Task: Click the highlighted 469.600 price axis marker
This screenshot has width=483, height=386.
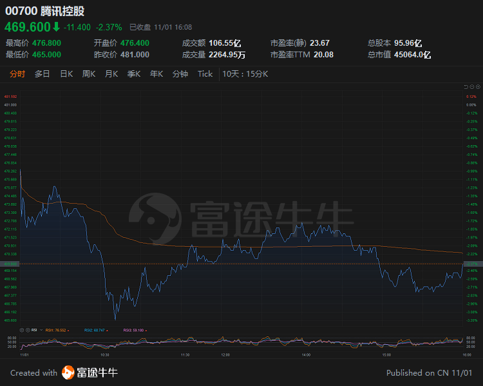Action: pyautogui.click(x=10, y=264)
